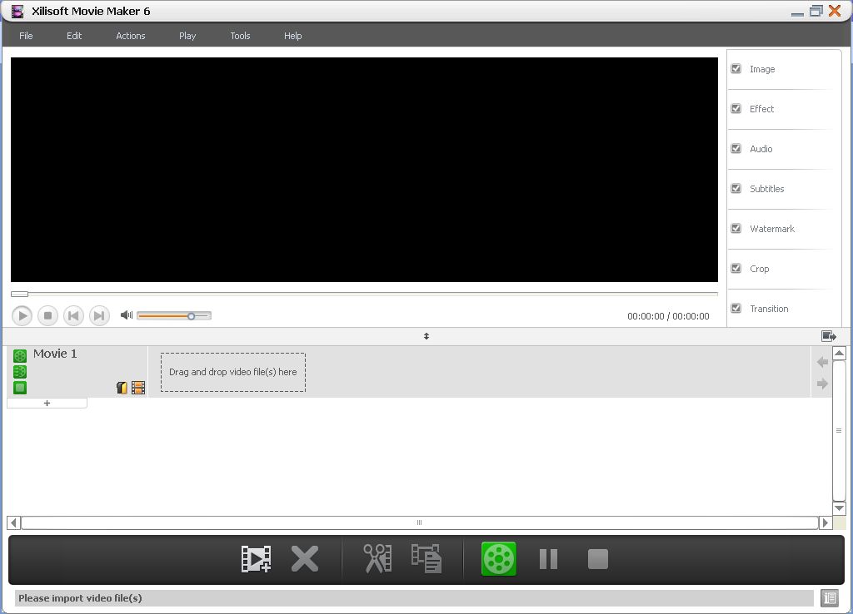The height and width of the screenshot is (614, 853).
Task: Click the orange filmstrip icon beside Movie 1
Action: [137, 387]
